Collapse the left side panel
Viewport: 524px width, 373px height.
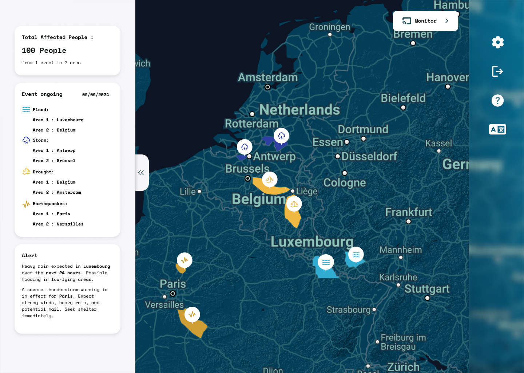point(141,173)
